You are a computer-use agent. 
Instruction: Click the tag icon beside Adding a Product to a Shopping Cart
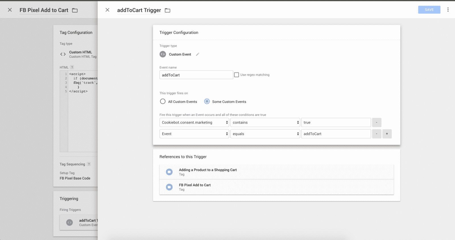(169, 172)
